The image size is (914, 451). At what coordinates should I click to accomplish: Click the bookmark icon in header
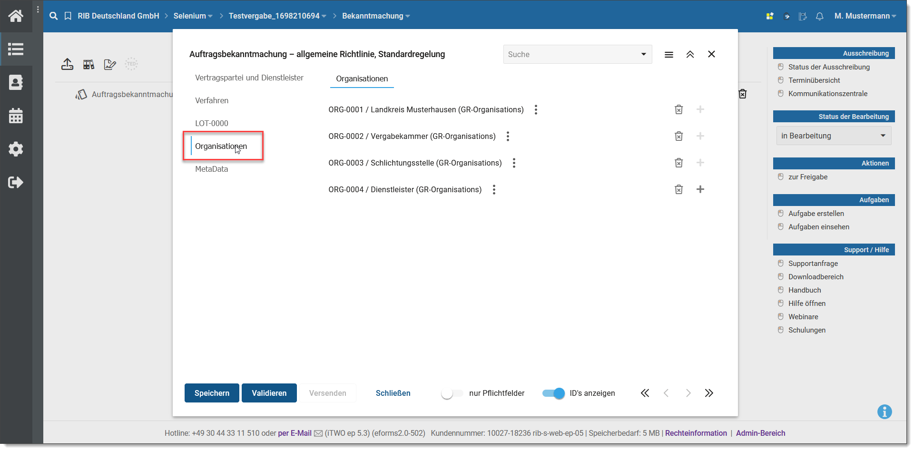click(x=68, y=16)
